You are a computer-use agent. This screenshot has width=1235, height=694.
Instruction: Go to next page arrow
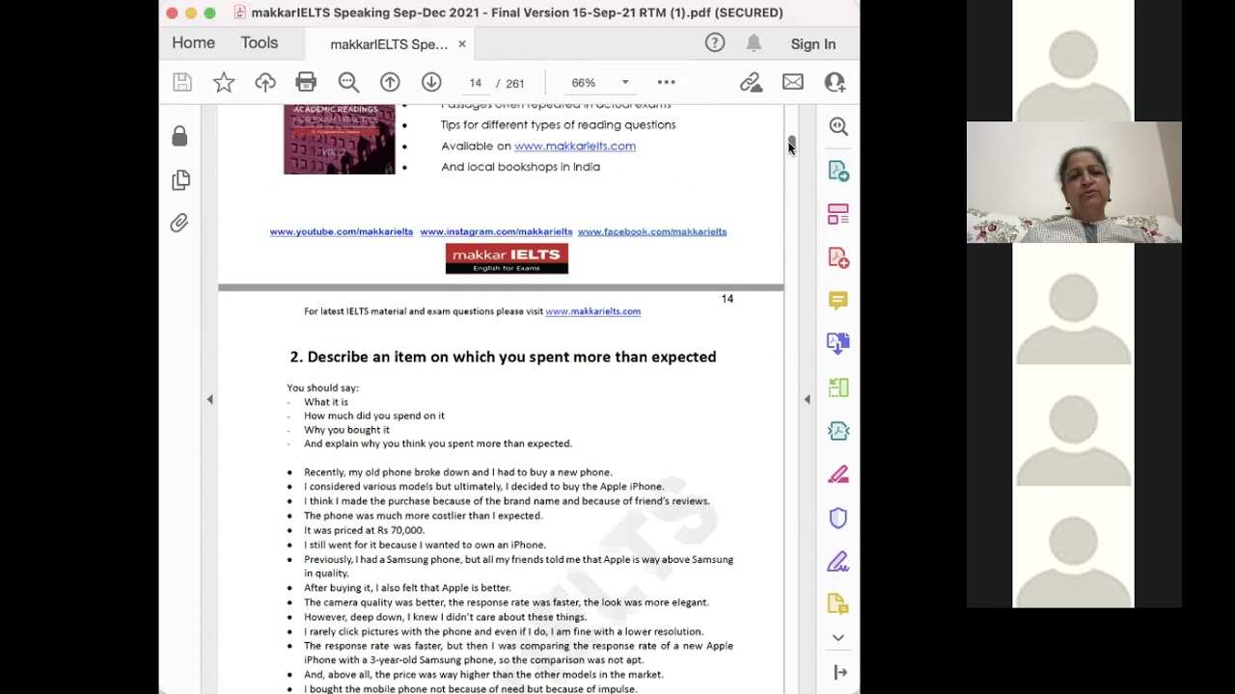pyautogui.click(x=431, y=83)
